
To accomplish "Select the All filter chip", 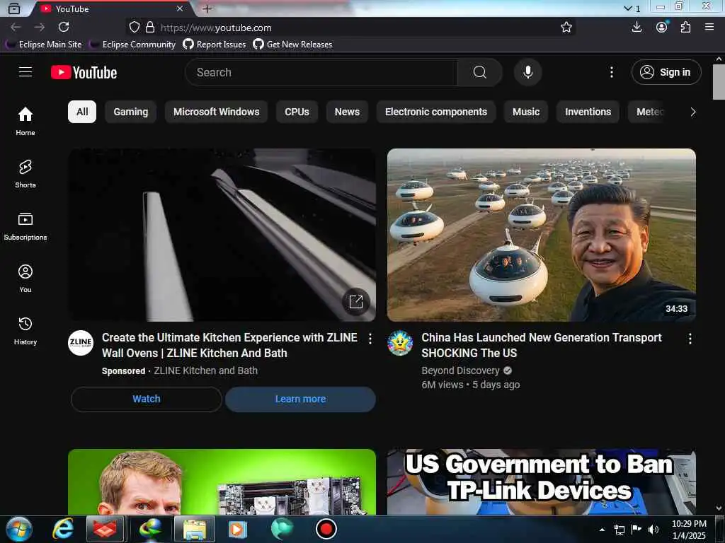I will [82, 112].
